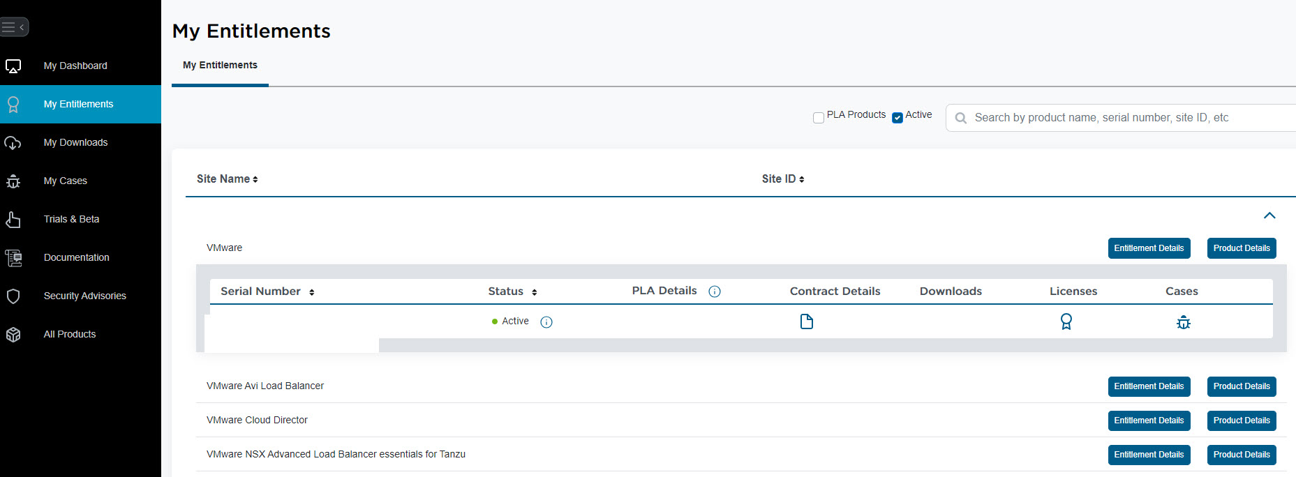This screenshot has width=1296, height=477.
Task: Open the Cases bug icon in the row
Action: click(x=1184, y=322)
